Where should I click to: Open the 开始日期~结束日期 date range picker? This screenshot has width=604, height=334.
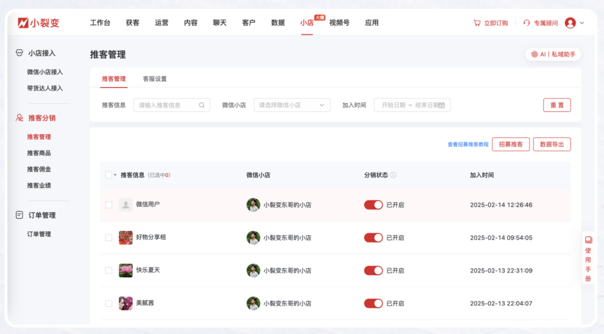[x=412, y=105]
